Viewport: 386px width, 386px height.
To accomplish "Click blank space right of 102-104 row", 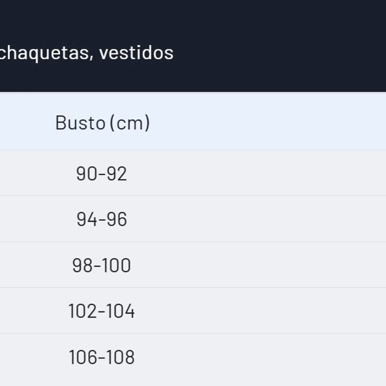I will point(257,311).
